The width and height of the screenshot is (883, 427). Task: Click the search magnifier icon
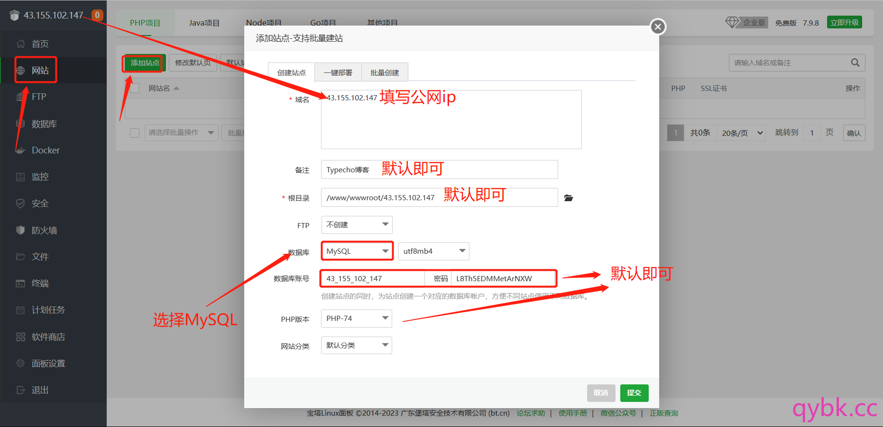pyautogui.click(x=855, y=62)
